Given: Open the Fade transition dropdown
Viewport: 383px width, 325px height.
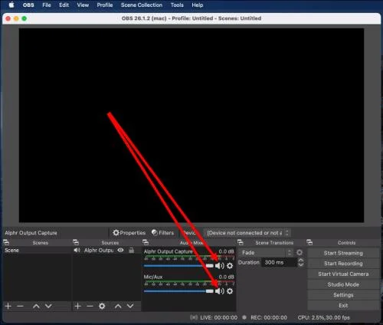Looking at the screenshot, I should 266,253.
